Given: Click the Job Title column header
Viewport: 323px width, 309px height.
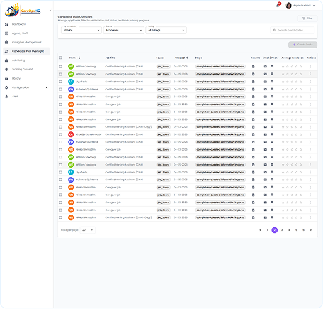Looking at the screenshot, I should [110, 58].
